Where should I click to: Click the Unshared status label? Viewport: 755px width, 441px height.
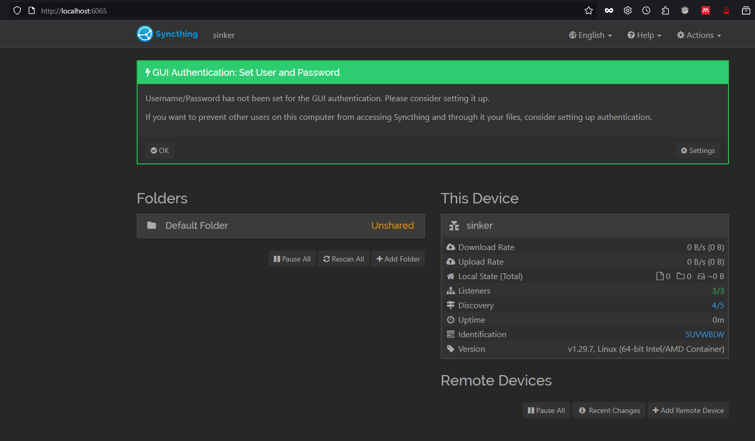(x=392, y=226)
